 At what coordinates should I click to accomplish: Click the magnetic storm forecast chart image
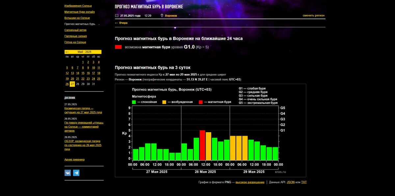click(x=210, y=130)
